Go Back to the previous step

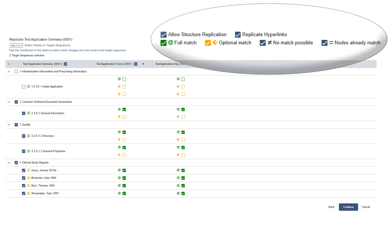[x=331, y=207]
